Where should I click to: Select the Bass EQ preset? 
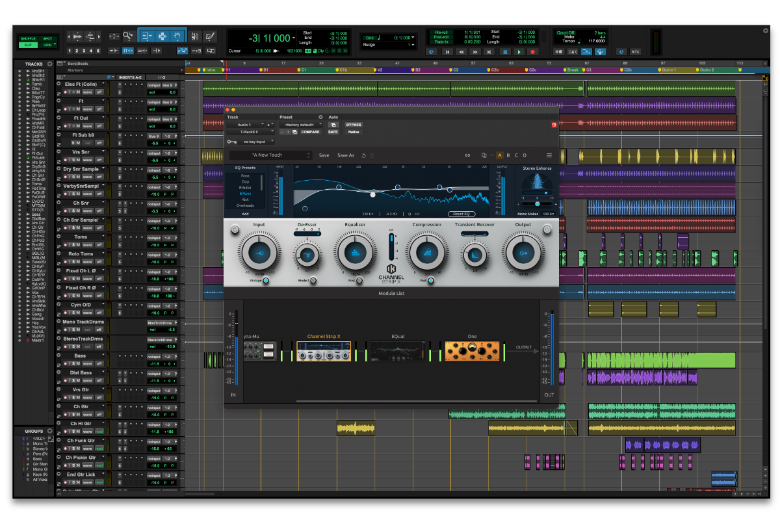coord(245,175)
